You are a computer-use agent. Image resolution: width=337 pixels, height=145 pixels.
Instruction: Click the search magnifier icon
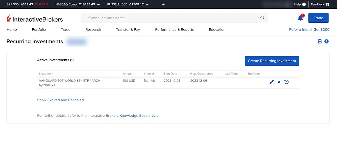(263, 18)
